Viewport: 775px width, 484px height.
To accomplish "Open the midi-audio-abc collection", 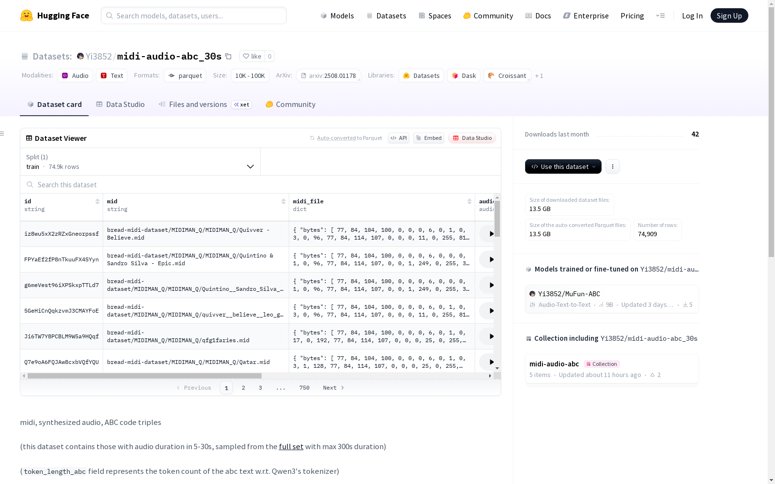I will pyautogui.click(x=612, y=369).
